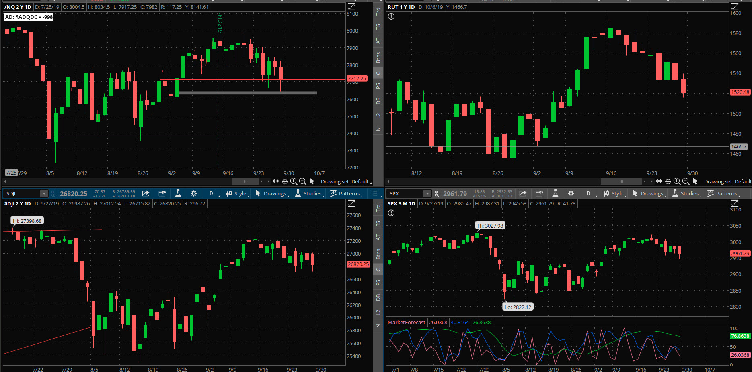Open Patterns menu in SPX toolbar
Image resolution: width=752 pixels, height=372 pixels.
click(x=723, y=193)
